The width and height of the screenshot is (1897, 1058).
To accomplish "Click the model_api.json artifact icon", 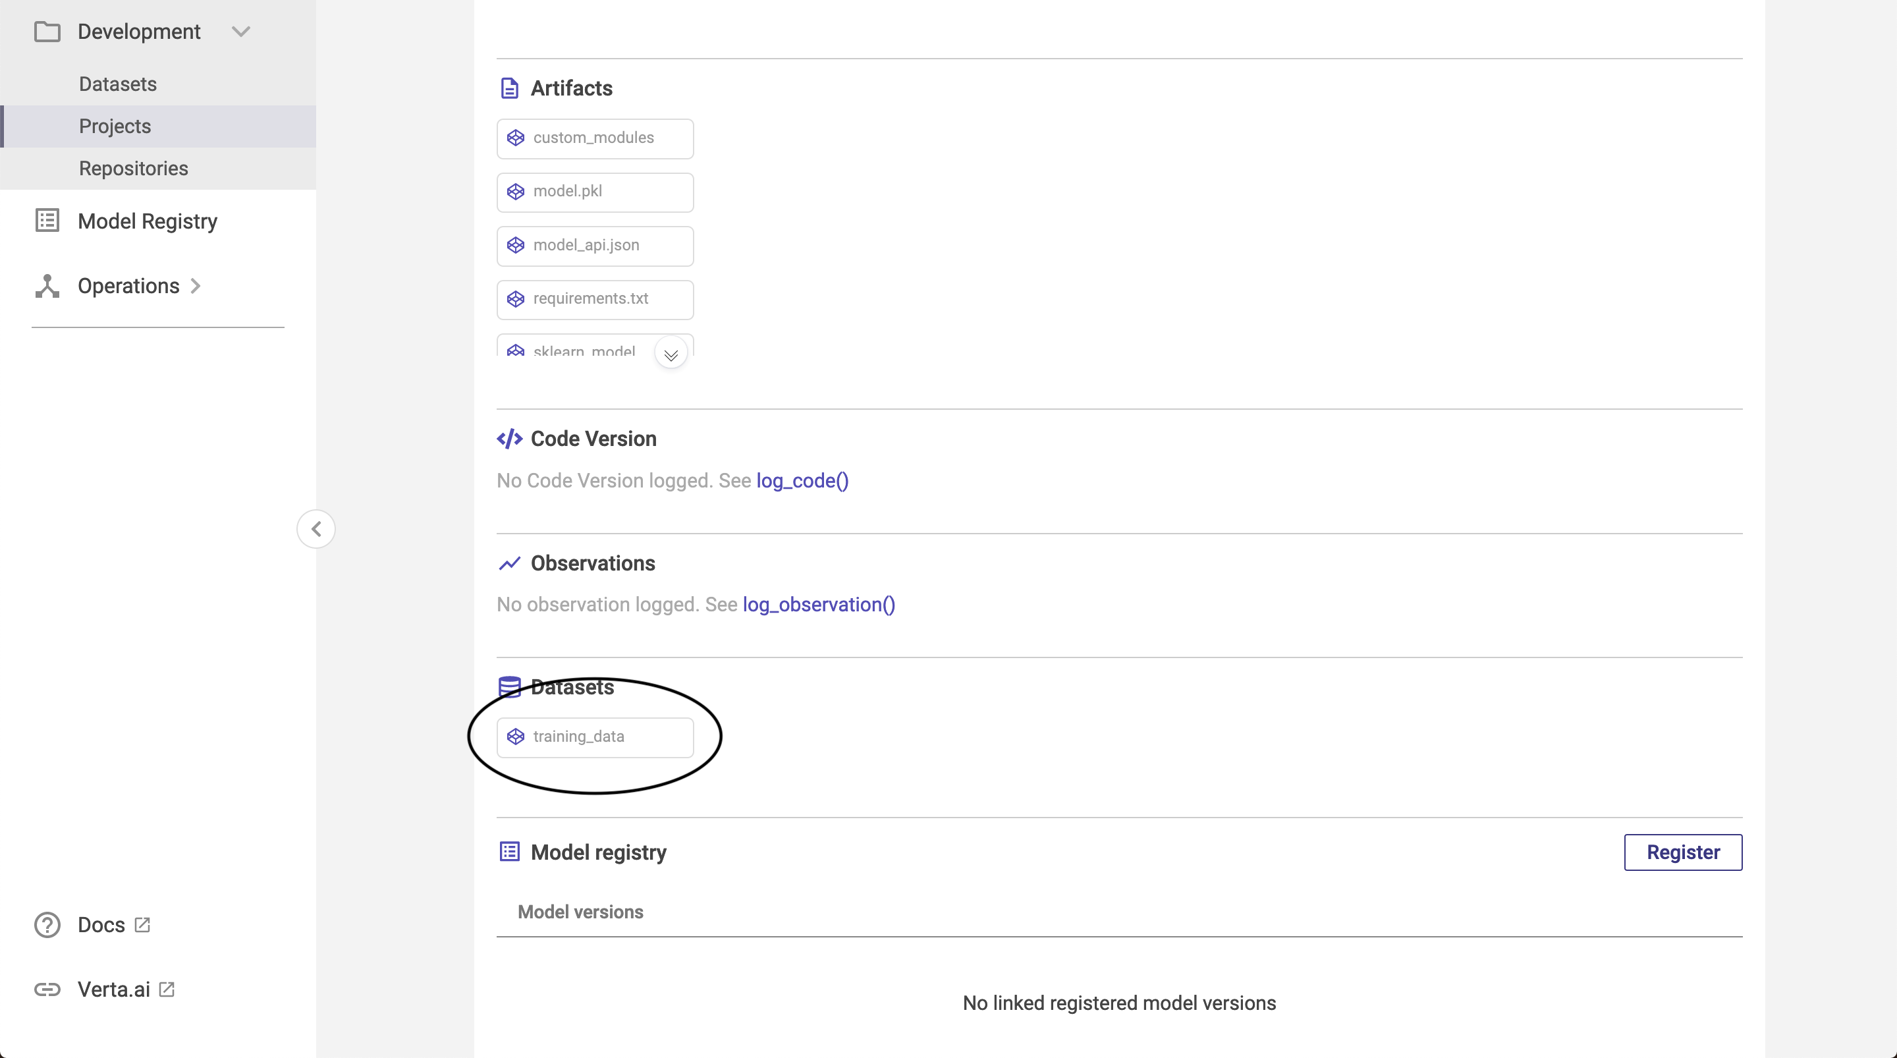I will pos(516,245).
